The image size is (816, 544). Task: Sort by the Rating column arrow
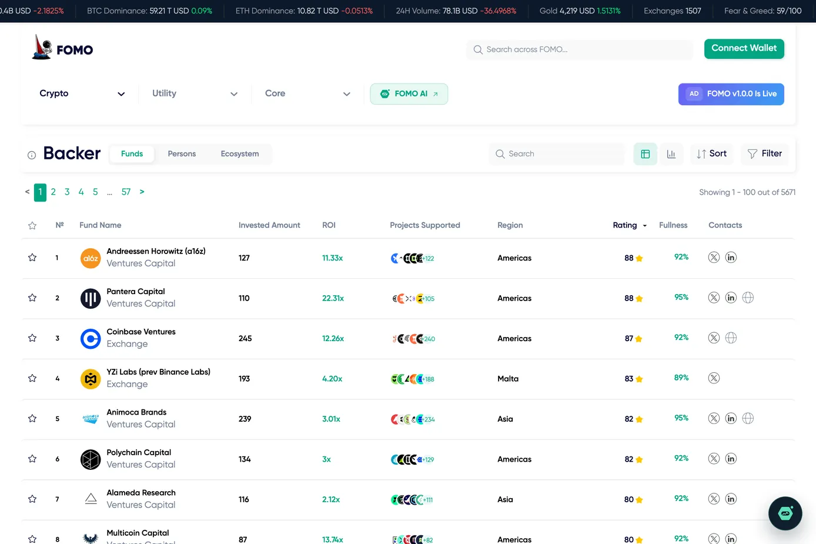[645, 226]
